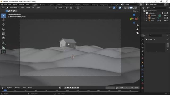Open the Keying dropdown
170x95 pixels.
pyautogui.click(x=18, y=88)
